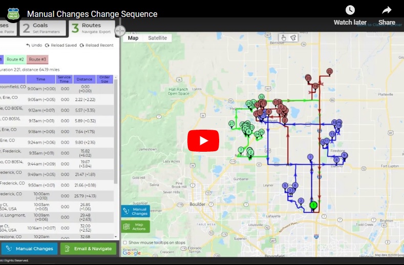
Task: Click green stop marker 28 on the map
Action: (249, 104)
